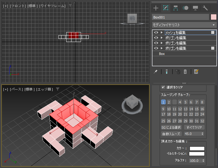Screen dimensions: 218x168
Task: Click the Pin Stack icon
Action: 156,72
